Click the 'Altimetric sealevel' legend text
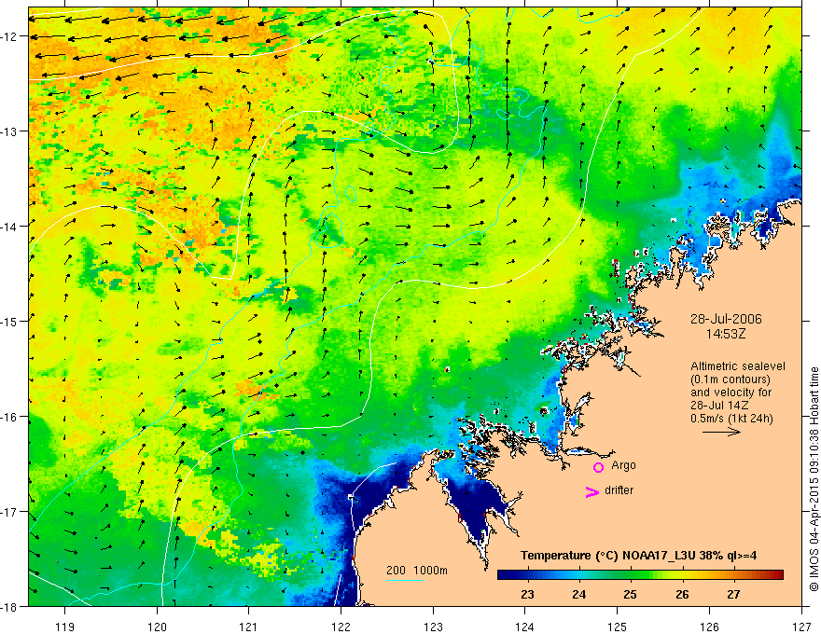Viewport: 821px width, 634px height. tap(738, 366)
